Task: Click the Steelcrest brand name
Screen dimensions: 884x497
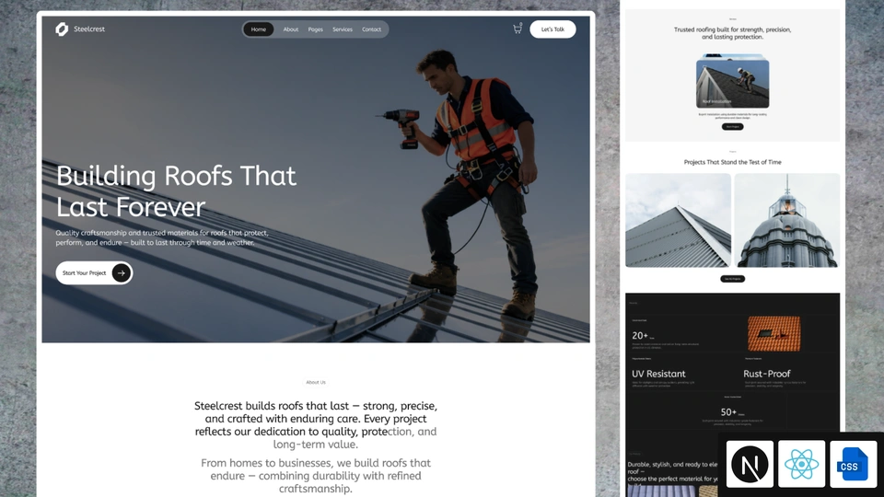Action: 89,29
